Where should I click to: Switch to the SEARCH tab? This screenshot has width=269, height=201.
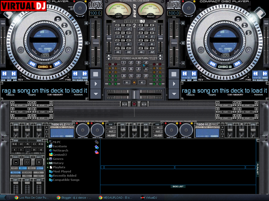tap(27, 172)
